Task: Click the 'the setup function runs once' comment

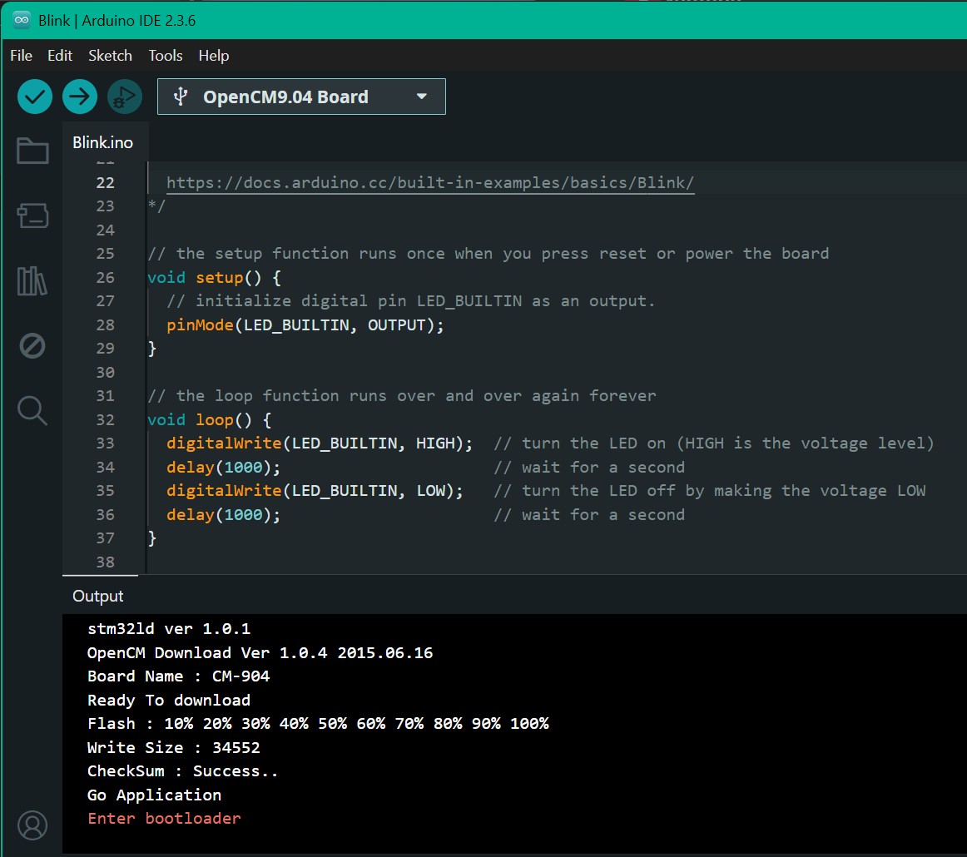Action: [x=488, y=254]
